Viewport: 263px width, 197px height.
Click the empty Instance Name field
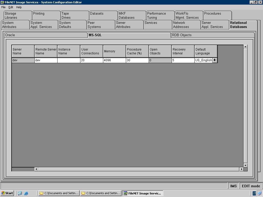(x=69, y=60)
